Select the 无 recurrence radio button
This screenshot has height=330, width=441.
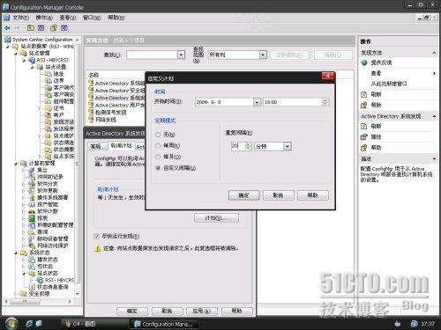click(x=158, y=135)
